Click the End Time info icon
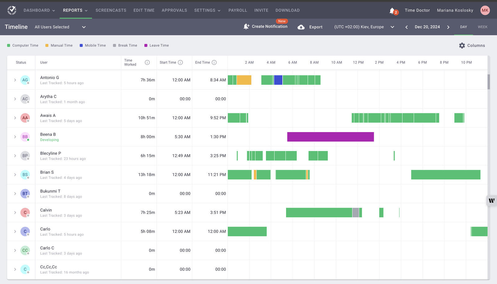Viewport: 497px width, 284px height. click(214, 62)
